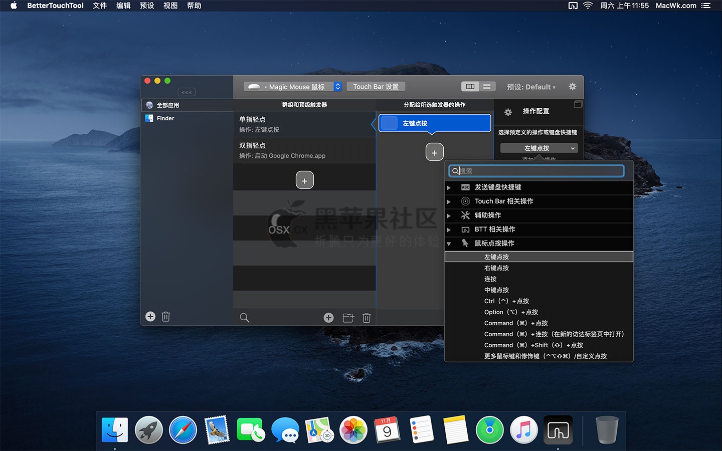The height and width of the screenshot is (451, 722).
Task: Select the 单指轻点 trigger row
Action: coord(304,124)
